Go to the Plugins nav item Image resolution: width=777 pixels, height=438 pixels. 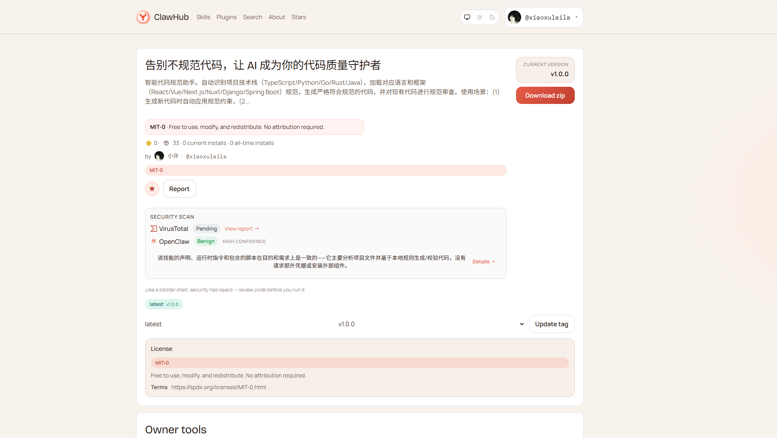pyautogui.click(x=227, y=17)
